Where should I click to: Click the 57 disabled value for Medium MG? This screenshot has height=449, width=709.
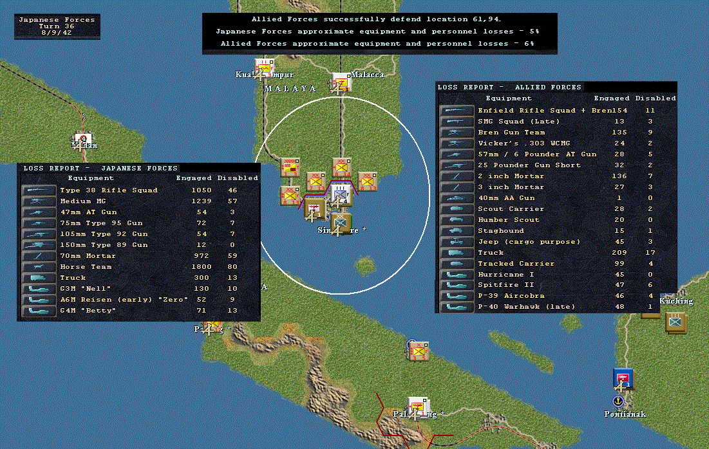tap(232, 201)
